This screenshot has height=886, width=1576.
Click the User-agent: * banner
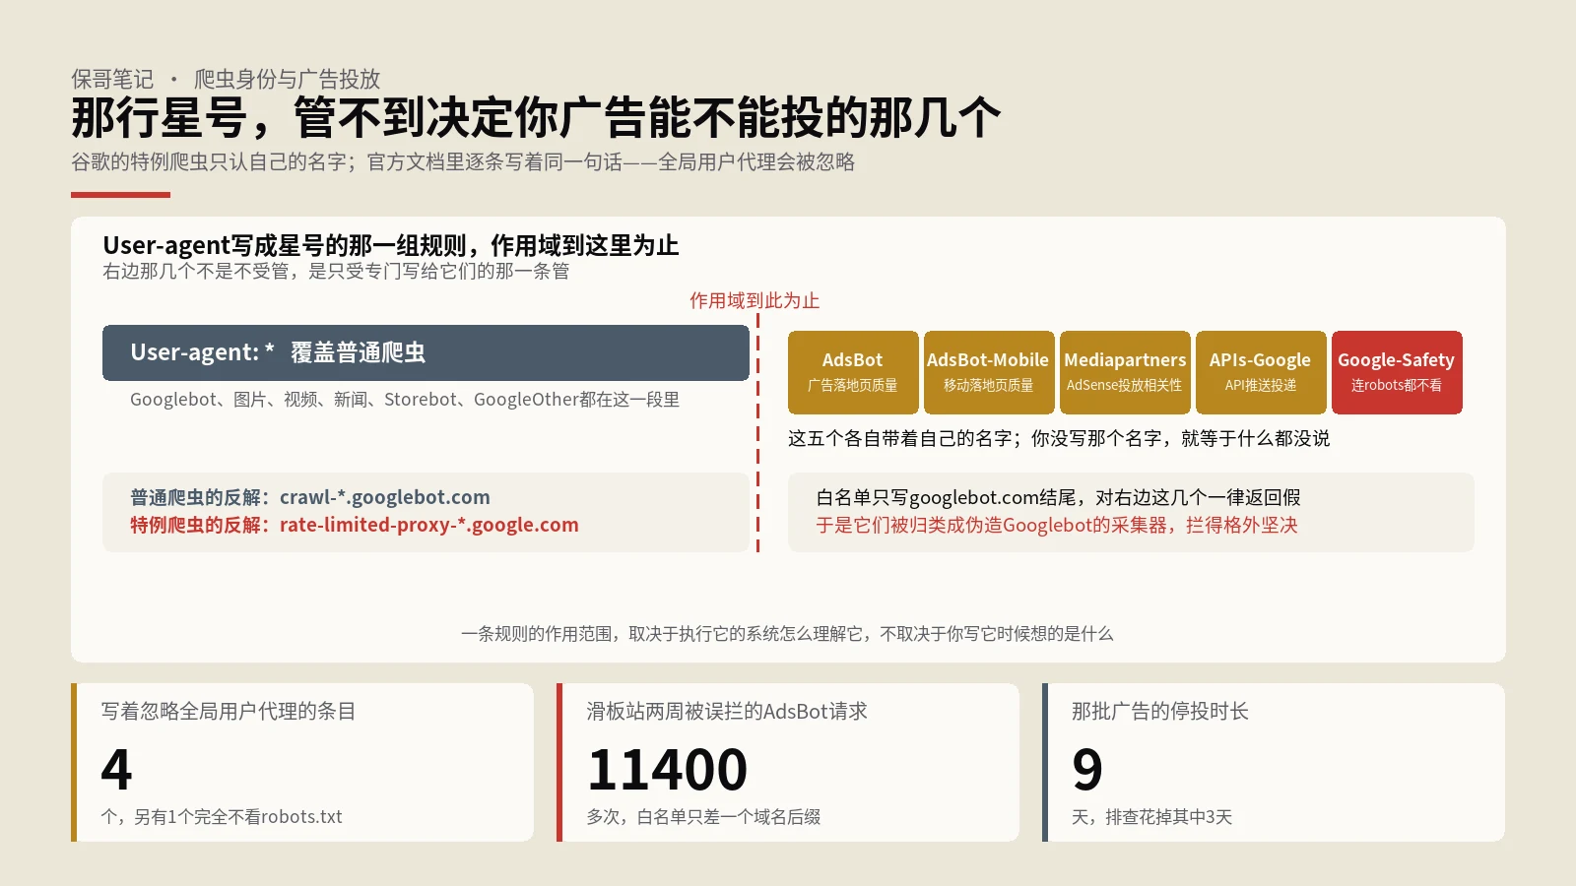coord(426,352)
